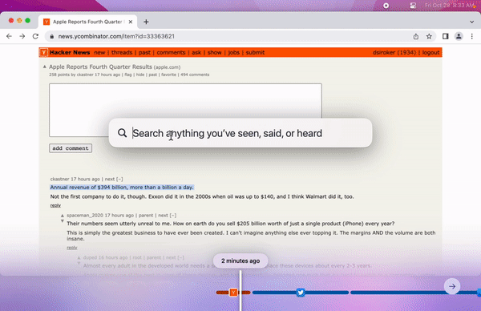Screen dimensions: 481x311
Task: Click the apple.com domain link
Action: coord(168,67)
